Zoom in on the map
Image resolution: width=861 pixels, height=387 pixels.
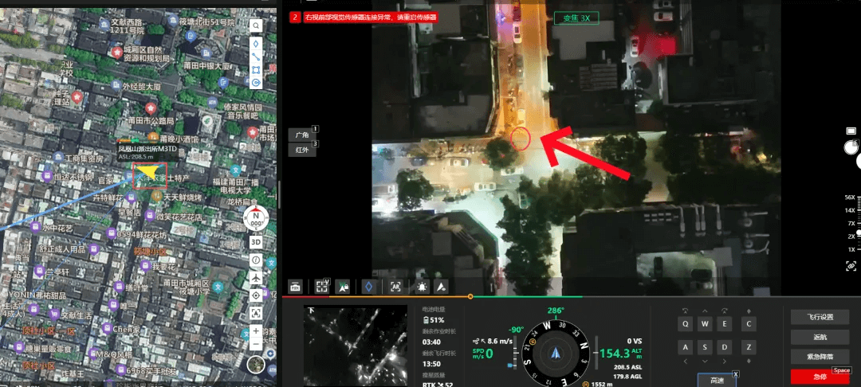[256, 331]
